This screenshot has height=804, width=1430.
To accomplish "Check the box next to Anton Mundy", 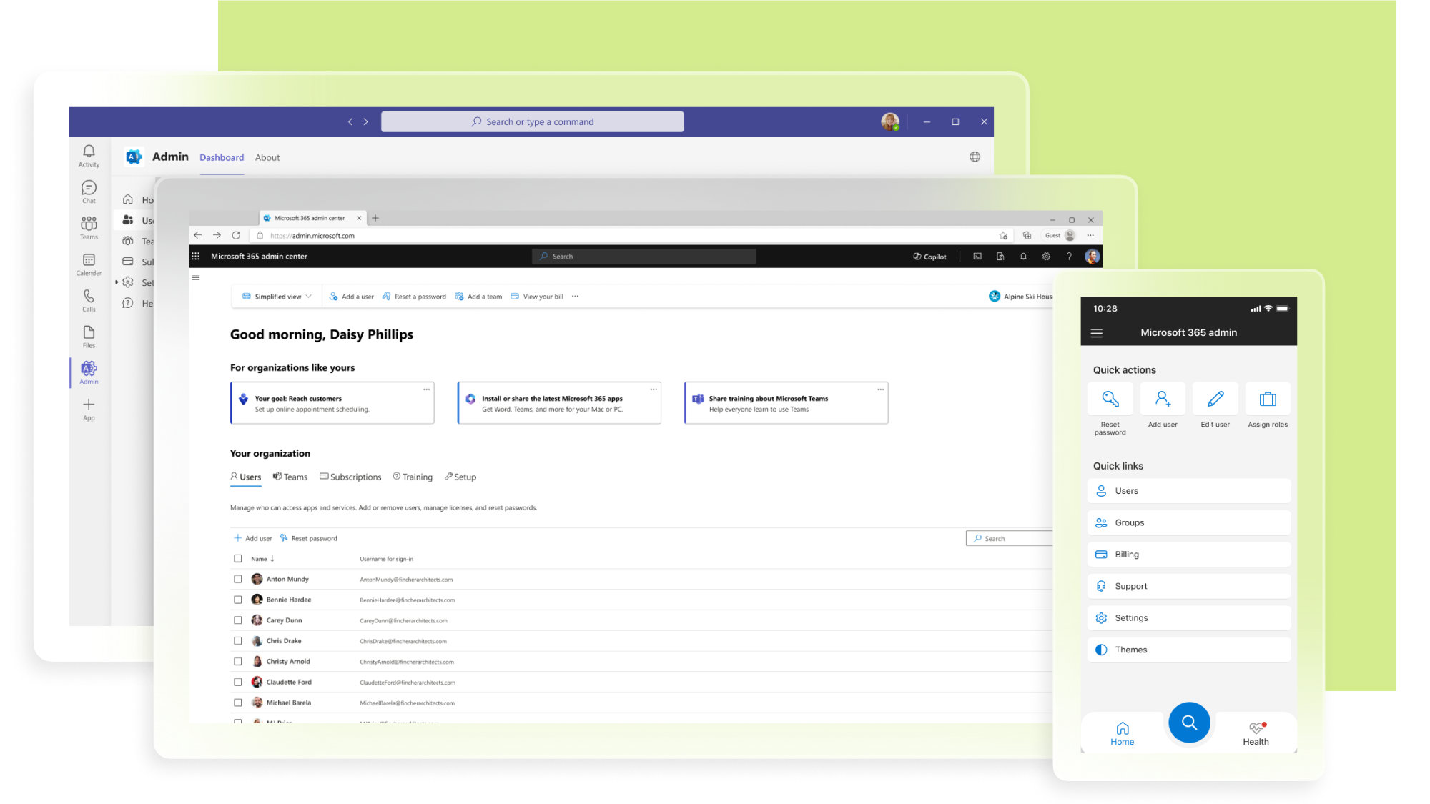I will [238, 580].
